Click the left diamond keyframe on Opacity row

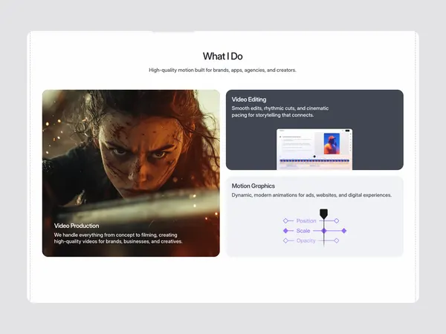pos(285,240)
